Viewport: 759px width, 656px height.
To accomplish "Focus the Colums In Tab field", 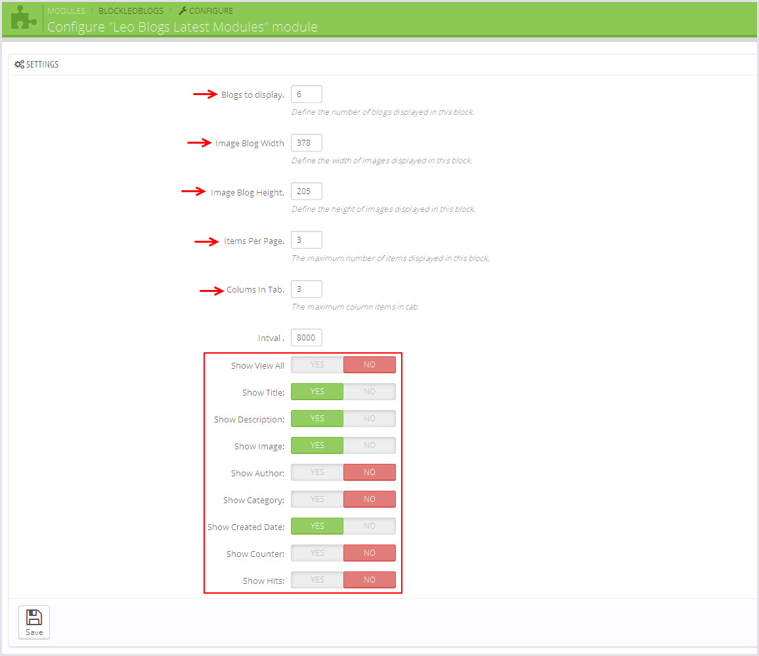I will click(307, 289).
